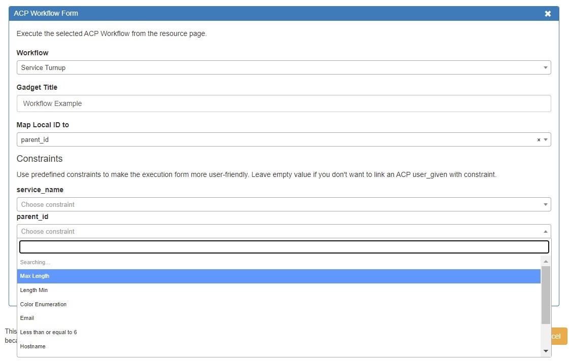
Task: Choose the Length Min constraint option
Action: (x=34, y=291)
